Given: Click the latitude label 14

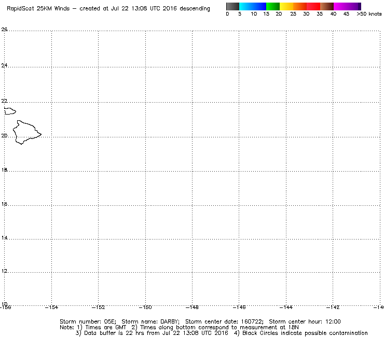Looking at the screenshot, I should [4, 237].
